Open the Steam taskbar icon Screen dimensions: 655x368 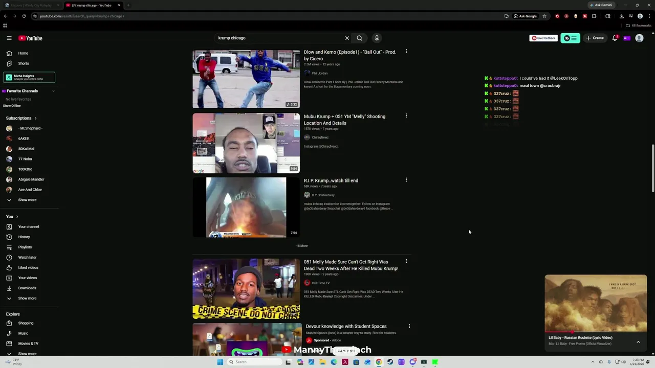point(390,362)
